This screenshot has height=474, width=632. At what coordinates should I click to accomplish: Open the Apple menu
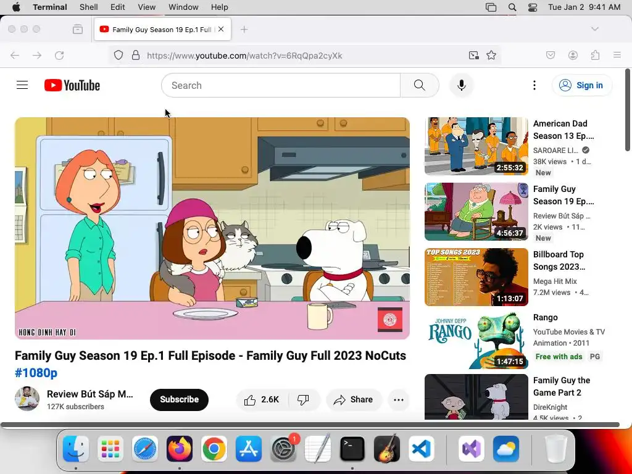[x=15, y=7]
